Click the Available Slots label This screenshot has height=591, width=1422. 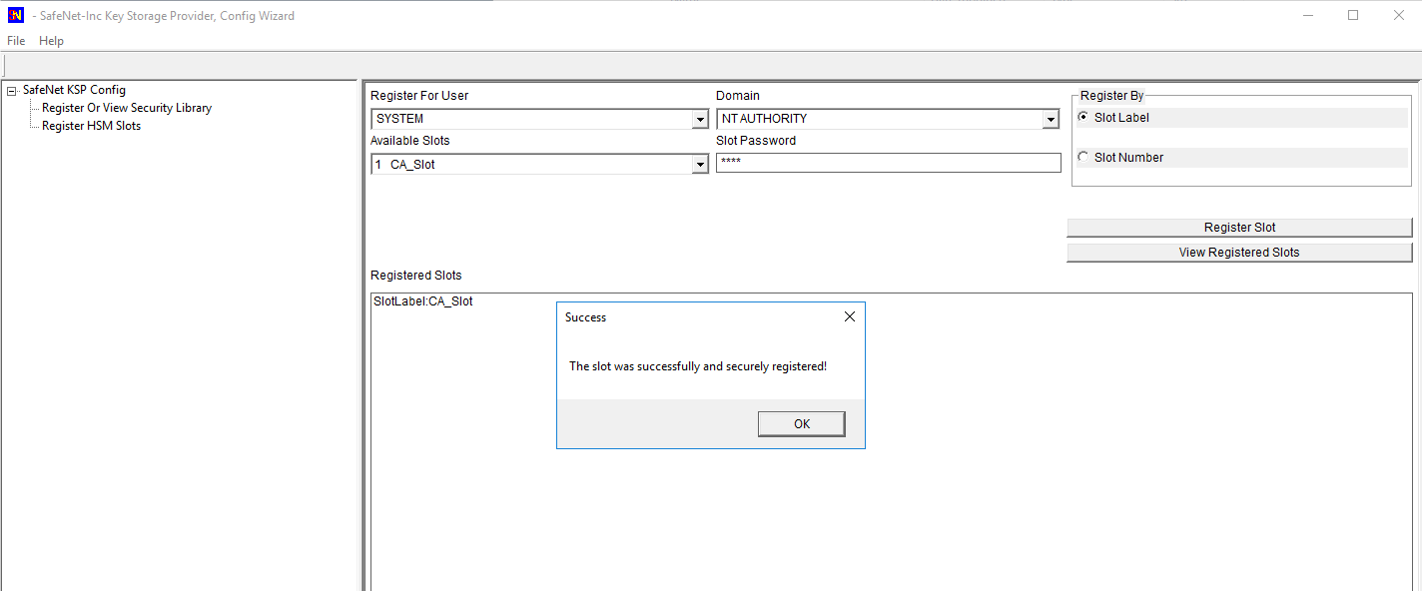(410, 141)
